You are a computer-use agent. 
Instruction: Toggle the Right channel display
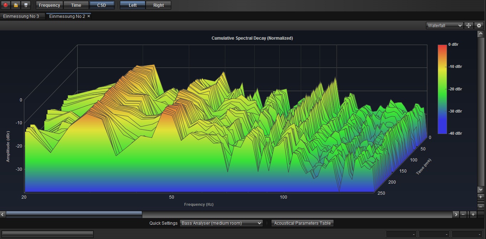coord(158,5)
